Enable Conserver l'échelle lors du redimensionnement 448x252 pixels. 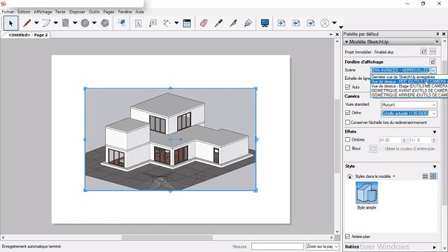pyautogui.click(x=347, y=122)
